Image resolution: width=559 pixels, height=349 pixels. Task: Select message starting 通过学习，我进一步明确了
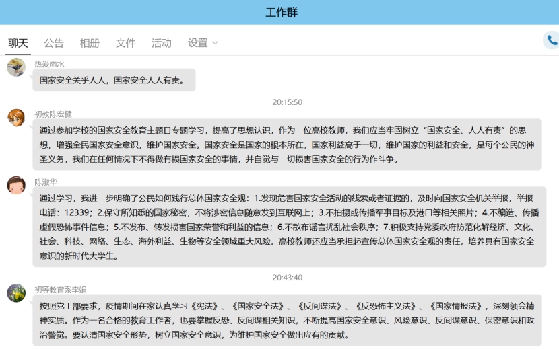pyautogui.click(x=290, y=227)
